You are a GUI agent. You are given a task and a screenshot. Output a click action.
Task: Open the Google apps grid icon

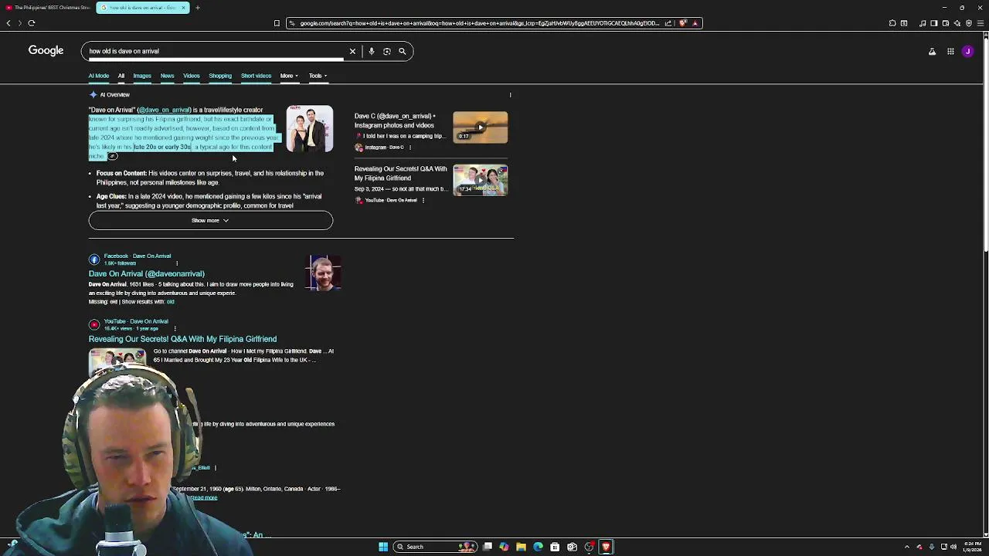coord(950,52)
